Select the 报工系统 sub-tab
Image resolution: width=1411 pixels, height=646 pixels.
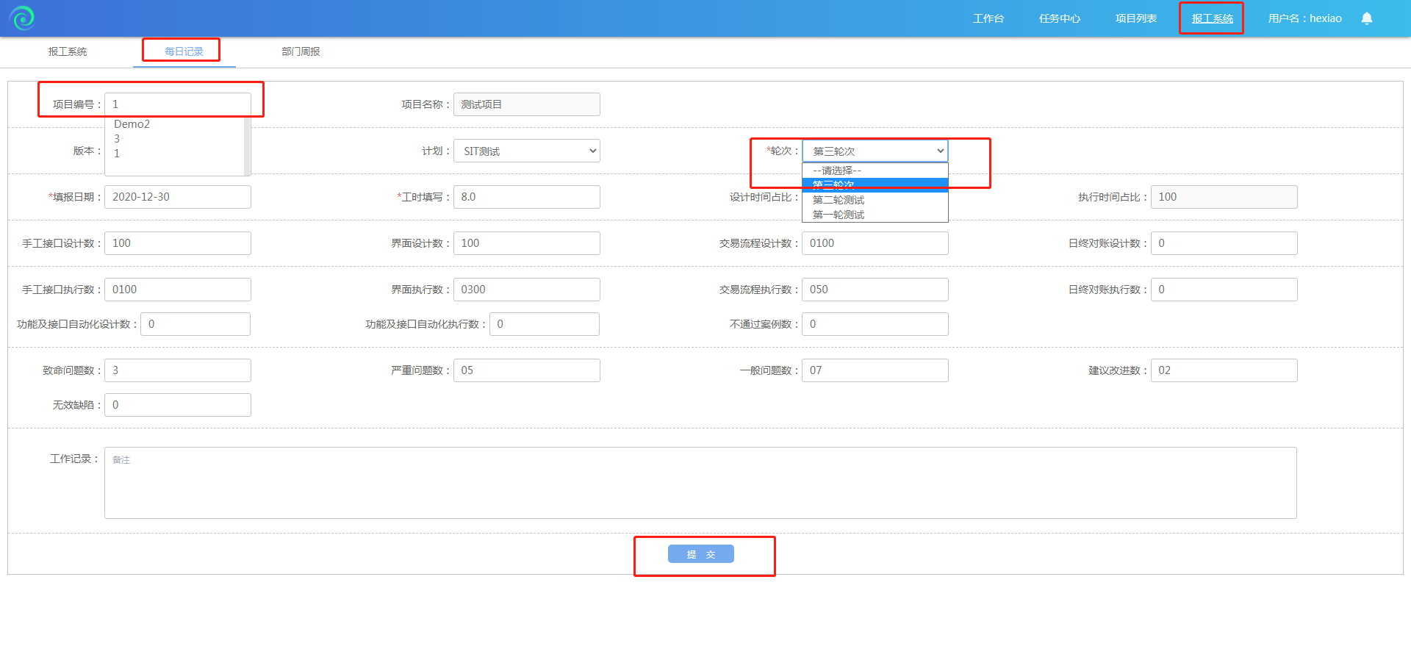point(68,51)
